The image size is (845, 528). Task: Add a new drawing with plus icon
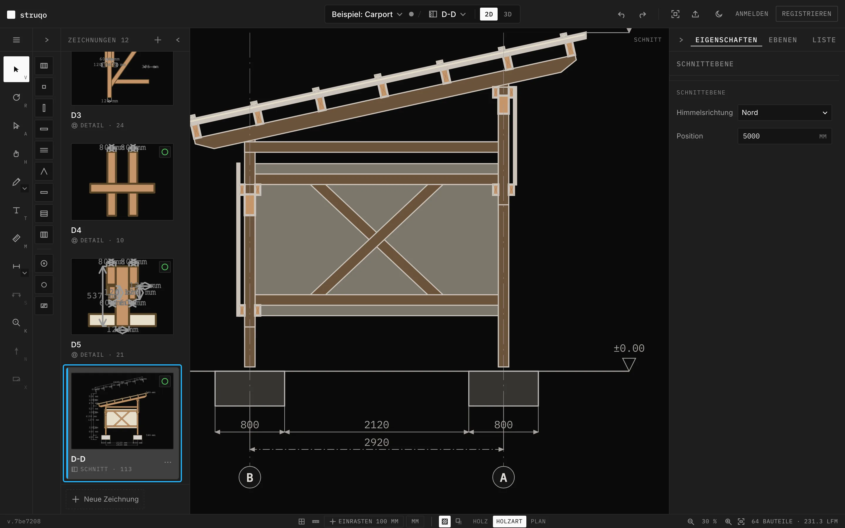pyautogui.click(x=158, y=40)
